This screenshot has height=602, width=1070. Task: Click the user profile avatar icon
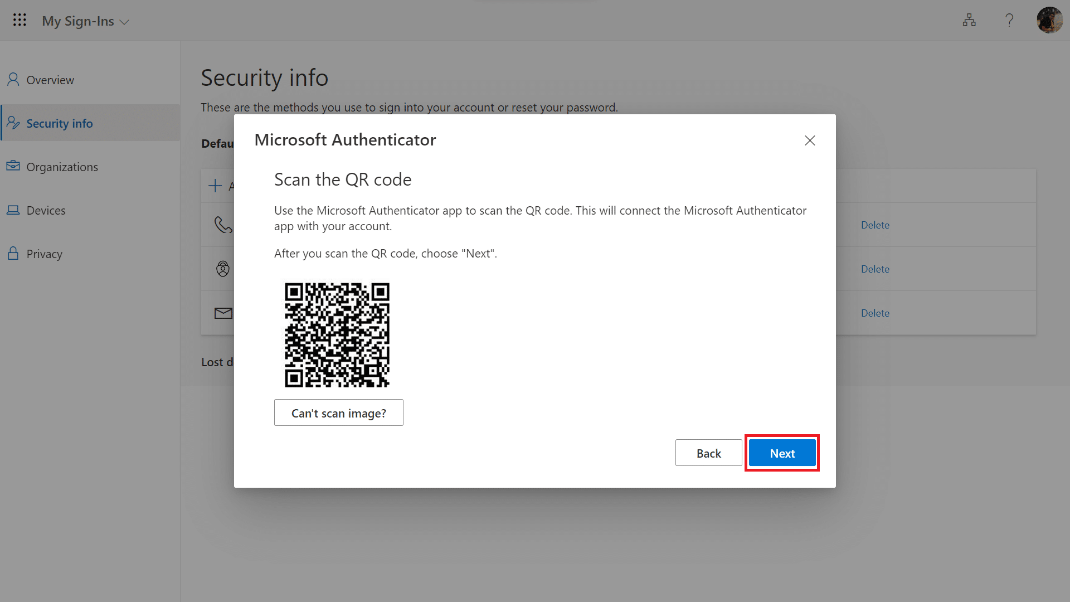point(1049,20)
